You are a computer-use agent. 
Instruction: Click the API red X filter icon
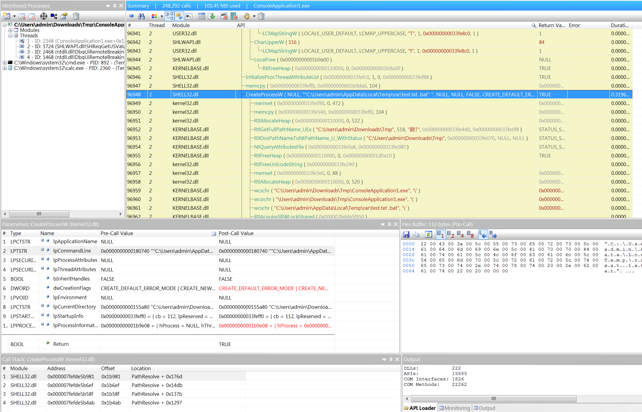coord(224,16)
